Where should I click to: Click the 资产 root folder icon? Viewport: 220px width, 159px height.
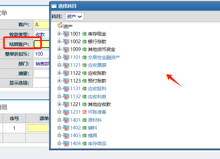tap(60, 25)
